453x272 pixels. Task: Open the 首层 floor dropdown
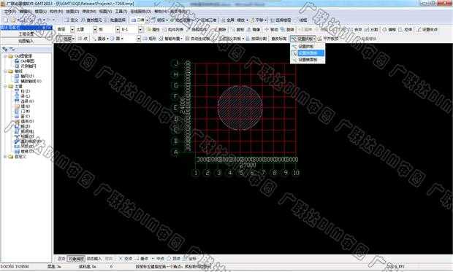72,29
